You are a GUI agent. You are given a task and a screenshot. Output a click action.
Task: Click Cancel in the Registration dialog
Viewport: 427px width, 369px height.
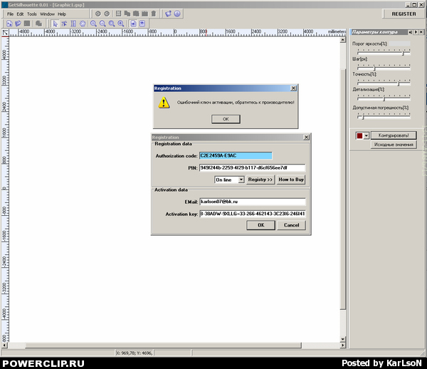[x=291, y=225]
